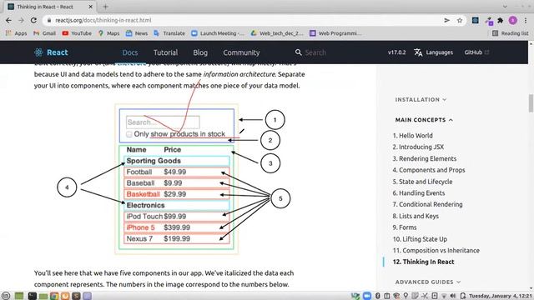The width and height of the screenshot is (534, 300).
Task: Open the Blog navbar item
Action: pyautogui.click(x=200, y=52)
